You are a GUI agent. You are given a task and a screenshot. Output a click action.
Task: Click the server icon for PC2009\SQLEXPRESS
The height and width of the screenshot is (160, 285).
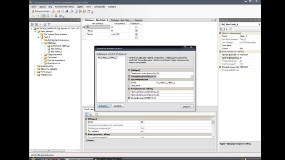(x=35, y=28)
